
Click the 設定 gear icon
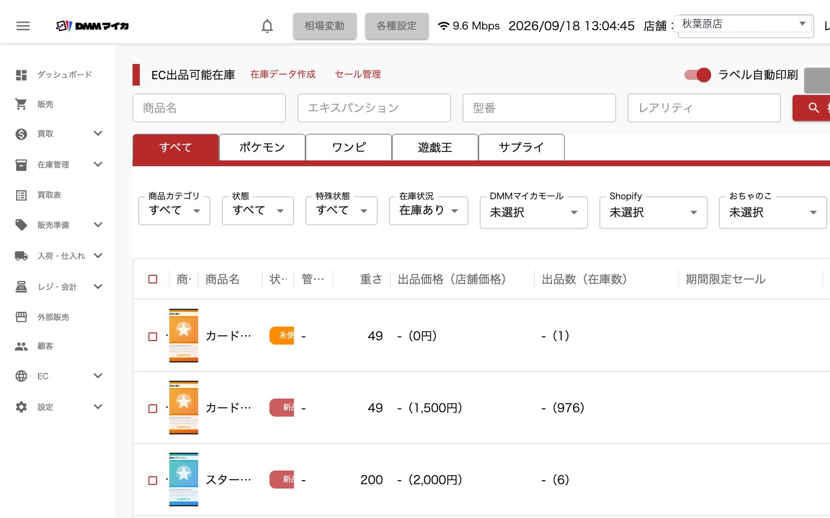point(21,407)
